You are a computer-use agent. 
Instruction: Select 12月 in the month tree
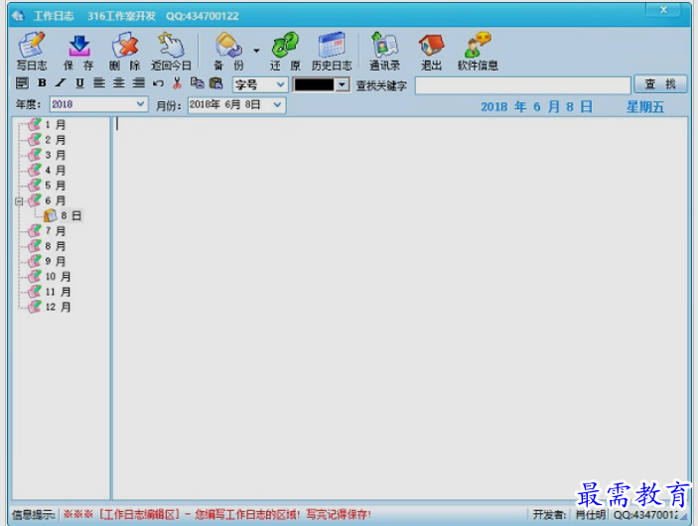tap(58, 307)
